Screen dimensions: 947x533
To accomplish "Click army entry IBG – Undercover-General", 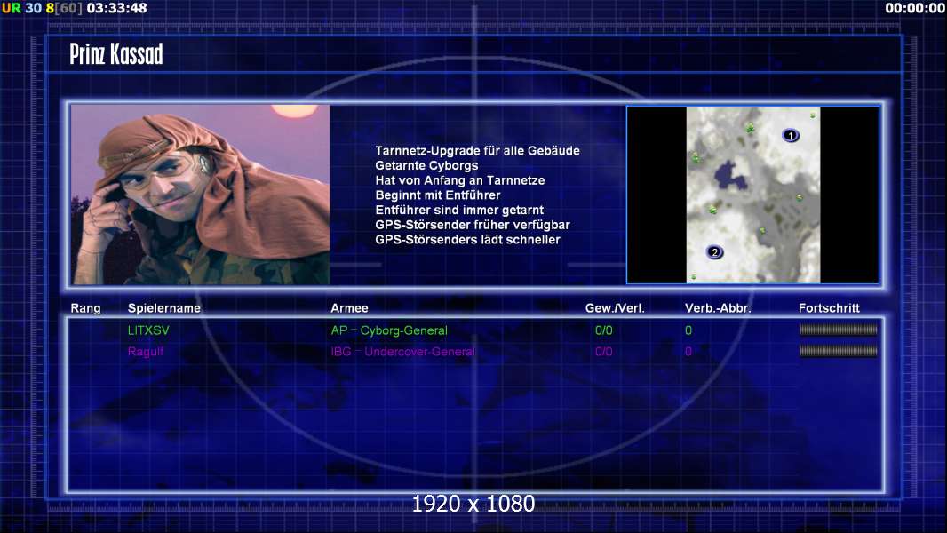I will [x=402, y=351].
